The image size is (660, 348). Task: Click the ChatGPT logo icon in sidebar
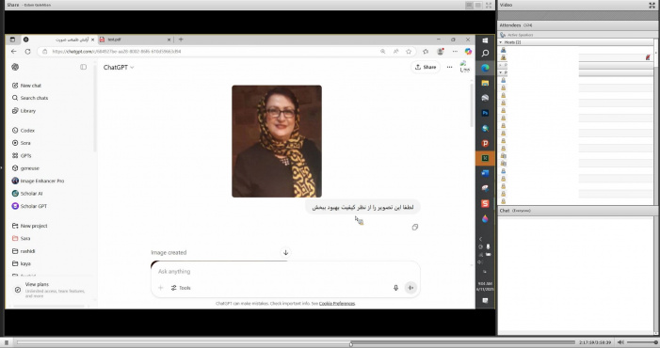15,67
